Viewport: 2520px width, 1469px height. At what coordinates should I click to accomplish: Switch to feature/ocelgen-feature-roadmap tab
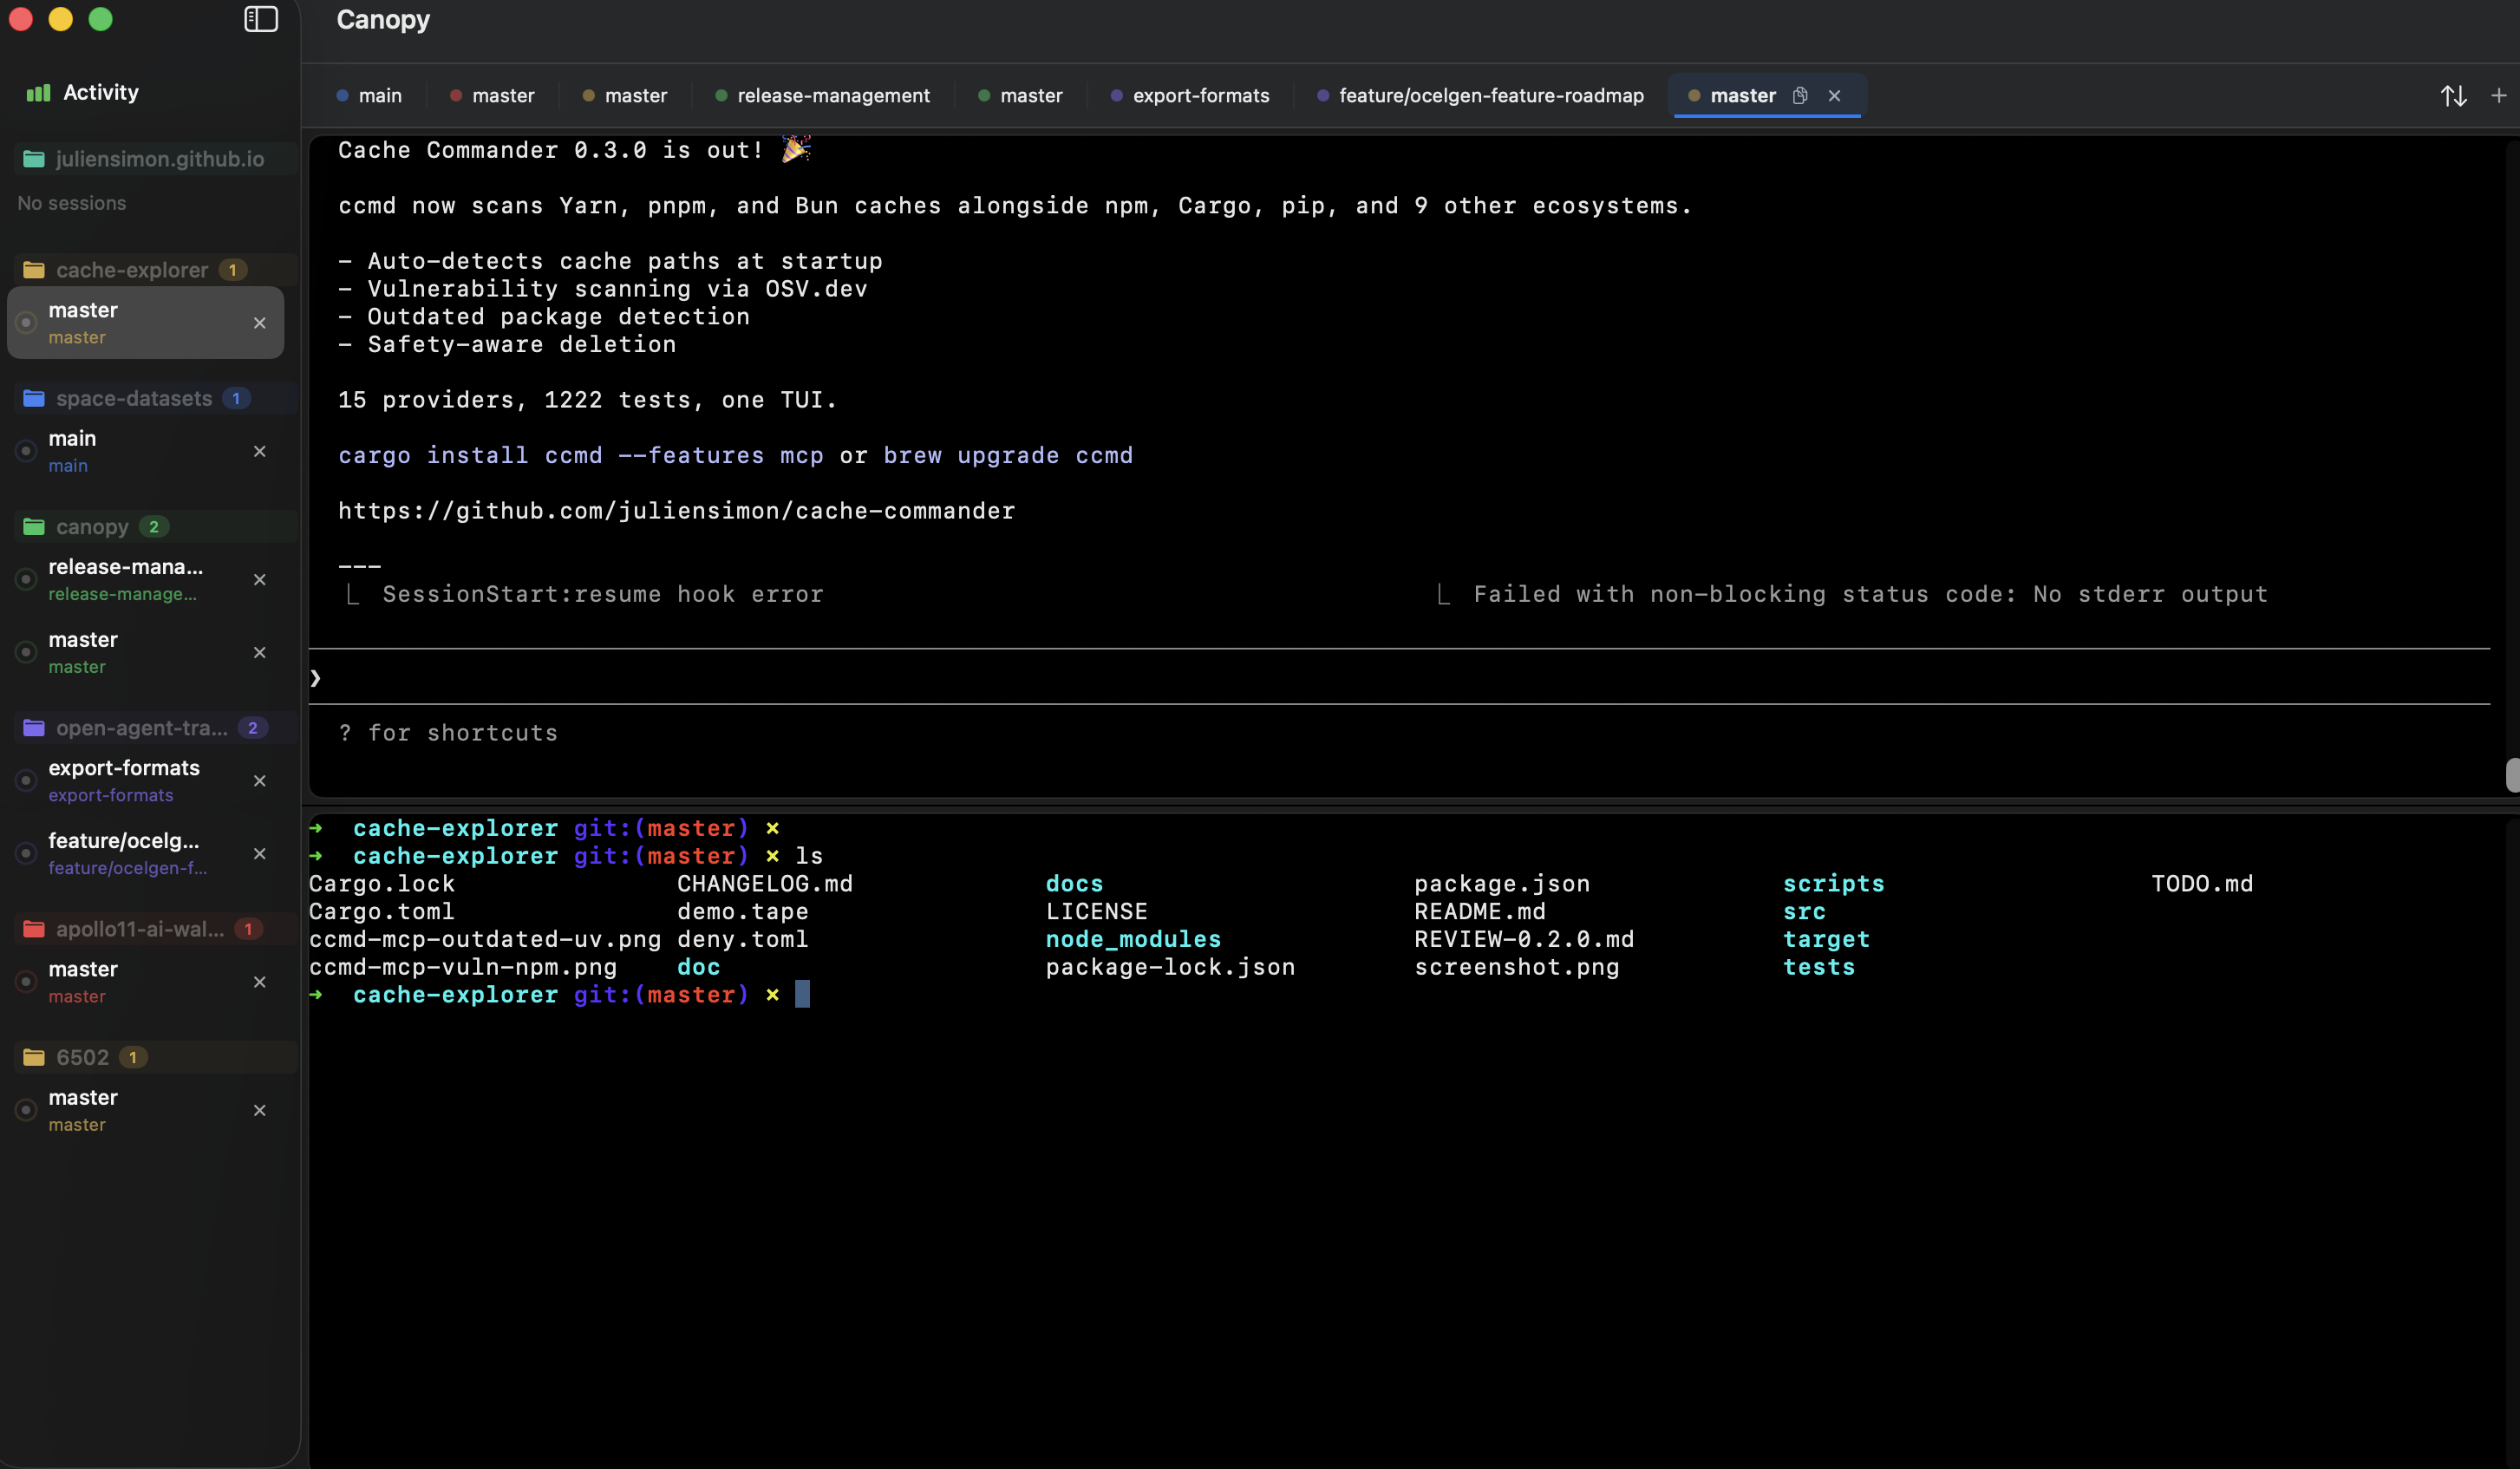click(1480, 95)
